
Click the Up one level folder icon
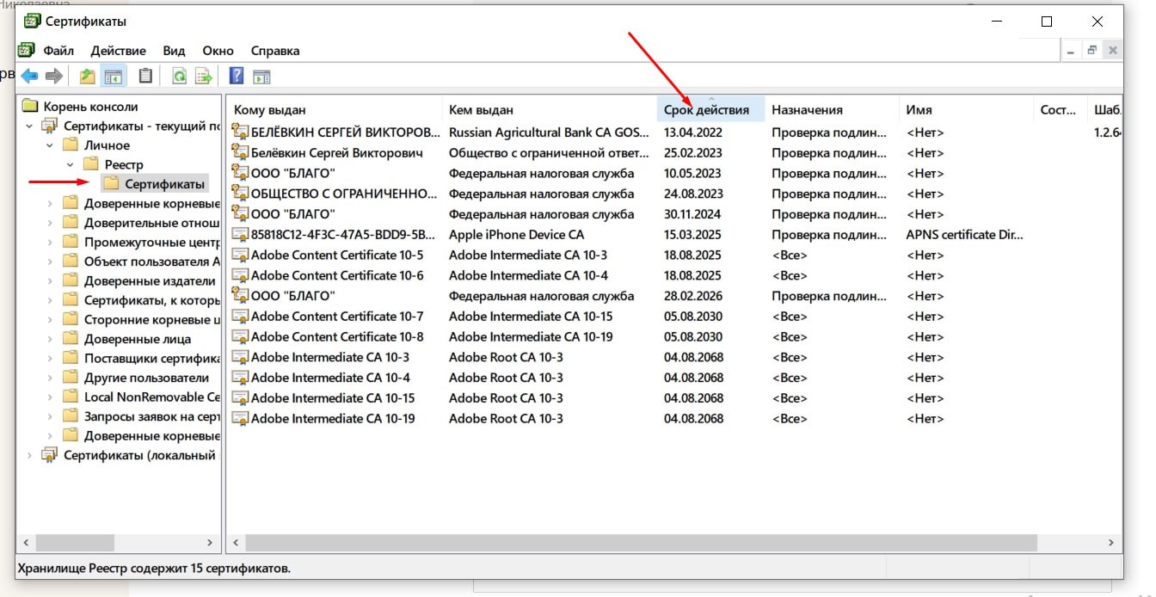(x=87, y=77)
